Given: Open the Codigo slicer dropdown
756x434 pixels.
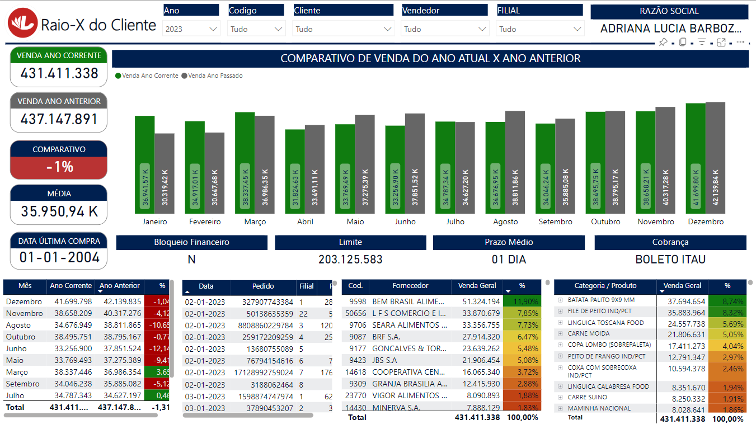Looking at the screenshot, I should pyautogui.click(x=257, y=29).
